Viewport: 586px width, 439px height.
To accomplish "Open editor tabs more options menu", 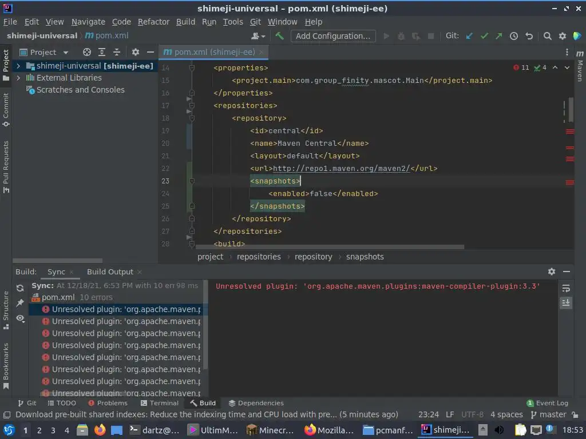I will coord(567,52).
